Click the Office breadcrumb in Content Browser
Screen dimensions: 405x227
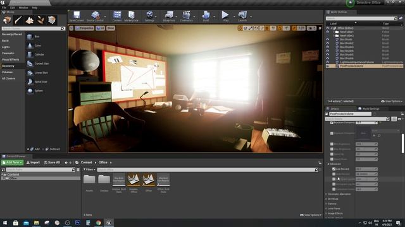(103, 163)
